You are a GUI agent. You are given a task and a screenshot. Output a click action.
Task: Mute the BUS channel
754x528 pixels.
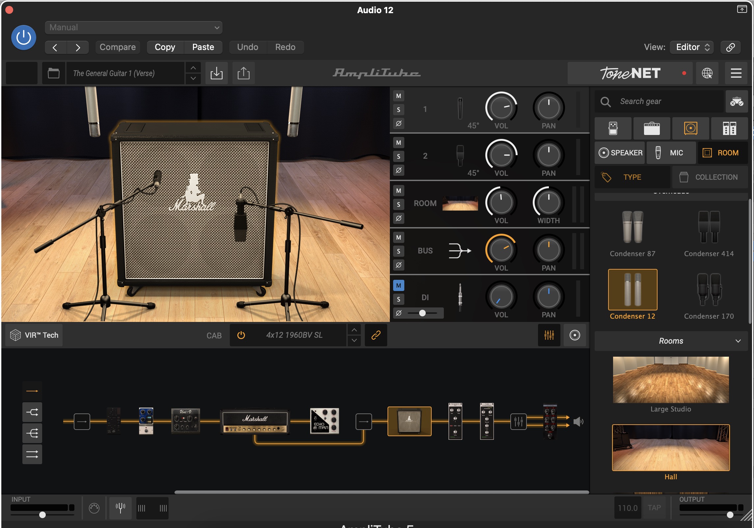tap(399, 238)
